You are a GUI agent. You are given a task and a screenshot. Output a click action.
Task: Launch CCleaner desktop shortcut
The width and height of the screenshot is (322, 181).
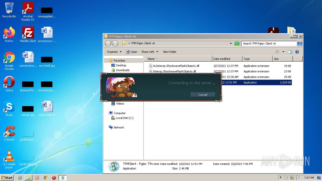(9, 133)
